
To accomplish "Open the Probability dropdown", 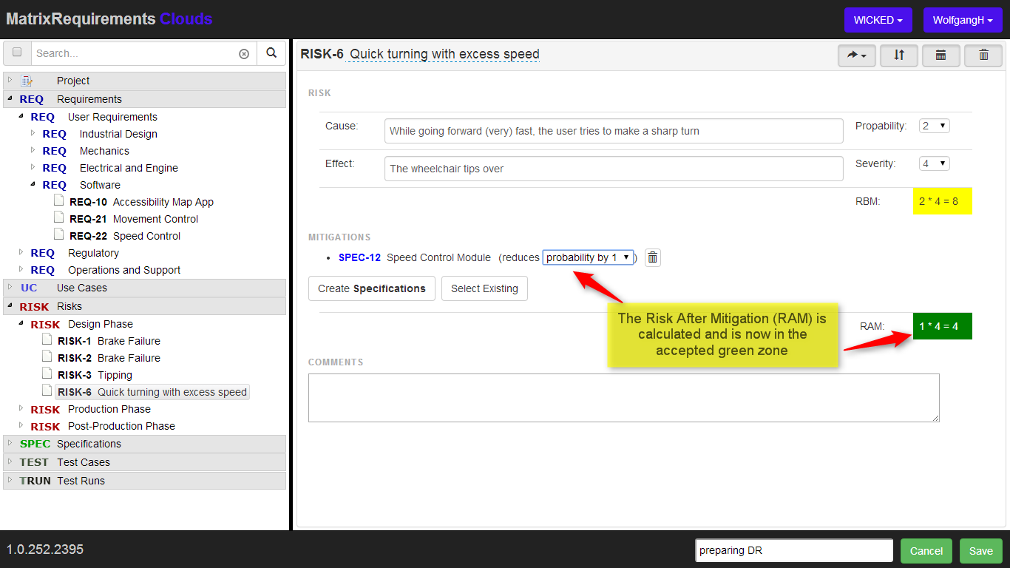I will (x=935, y=126).
